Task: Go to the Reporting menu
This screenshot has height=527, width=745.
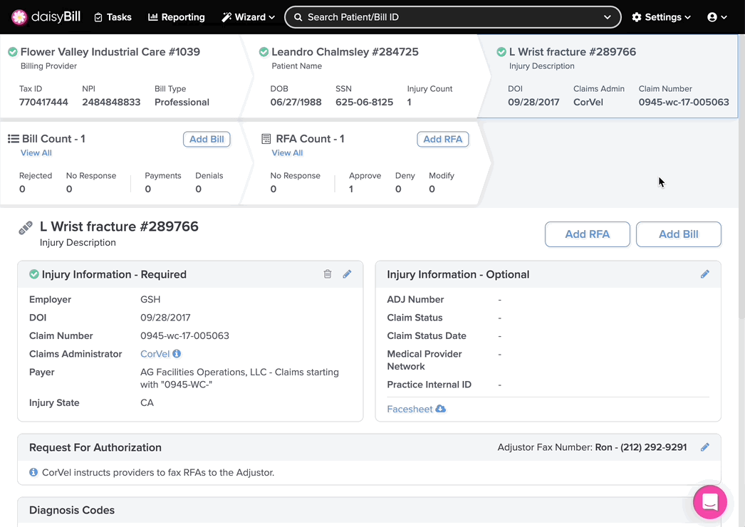Action: pyautogui.click(x=176, y=17)
